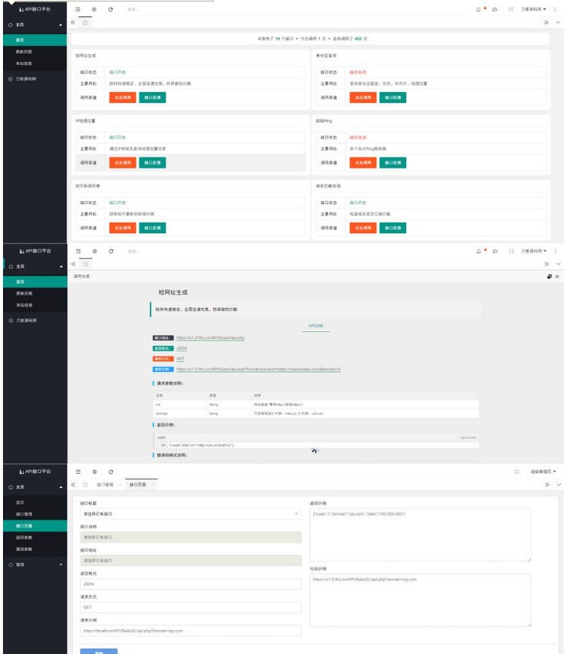Open the 请选择已有接口 dropdown under 接口标题

(x=190, y=514)
